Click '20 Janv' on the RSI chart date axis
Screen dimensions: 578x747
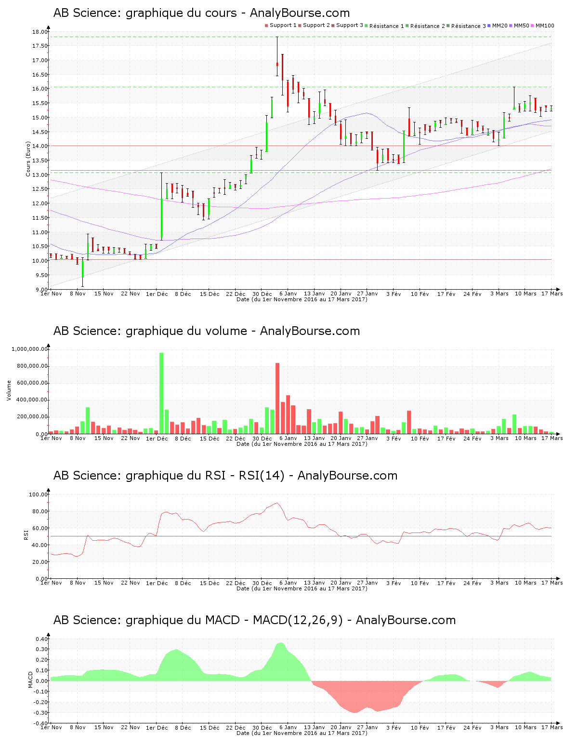pyautogui.click(x=341, y=583)
